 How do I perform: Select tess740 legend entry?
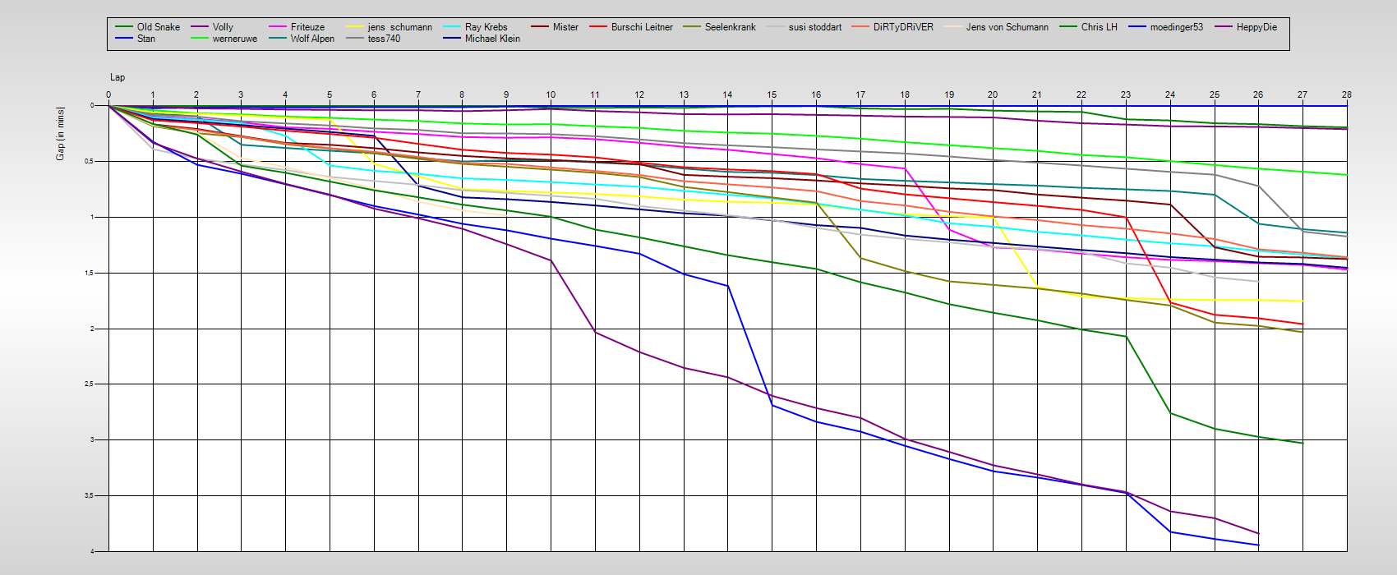(x=384, y=39)
